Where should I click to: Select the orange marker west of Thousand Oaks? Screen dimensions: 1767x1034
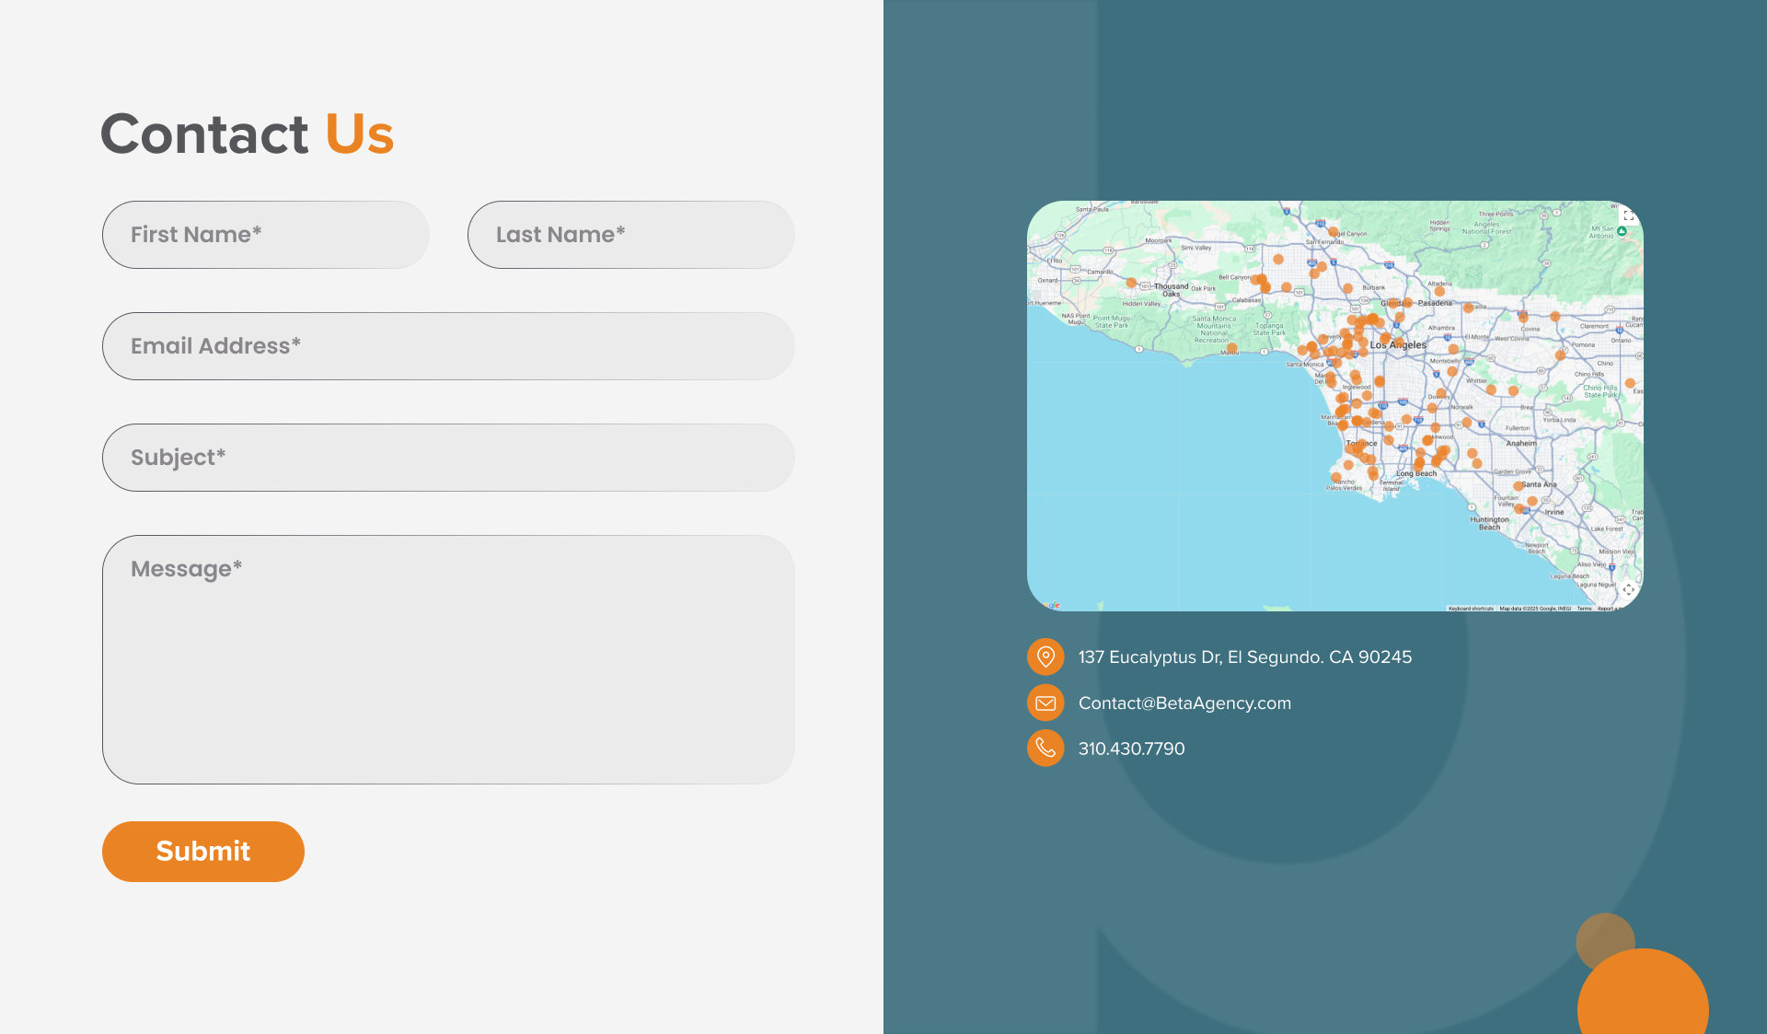[1131, 283]
